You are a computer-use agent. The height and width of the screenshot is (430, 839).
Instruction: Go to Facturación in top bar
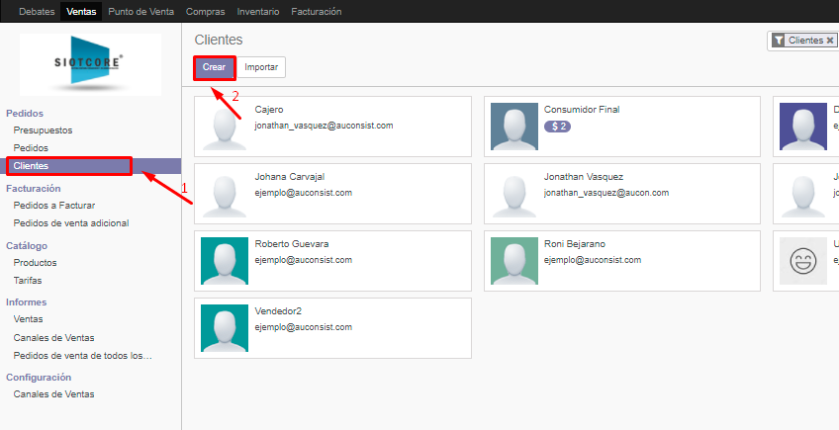(x=316, y=12)
